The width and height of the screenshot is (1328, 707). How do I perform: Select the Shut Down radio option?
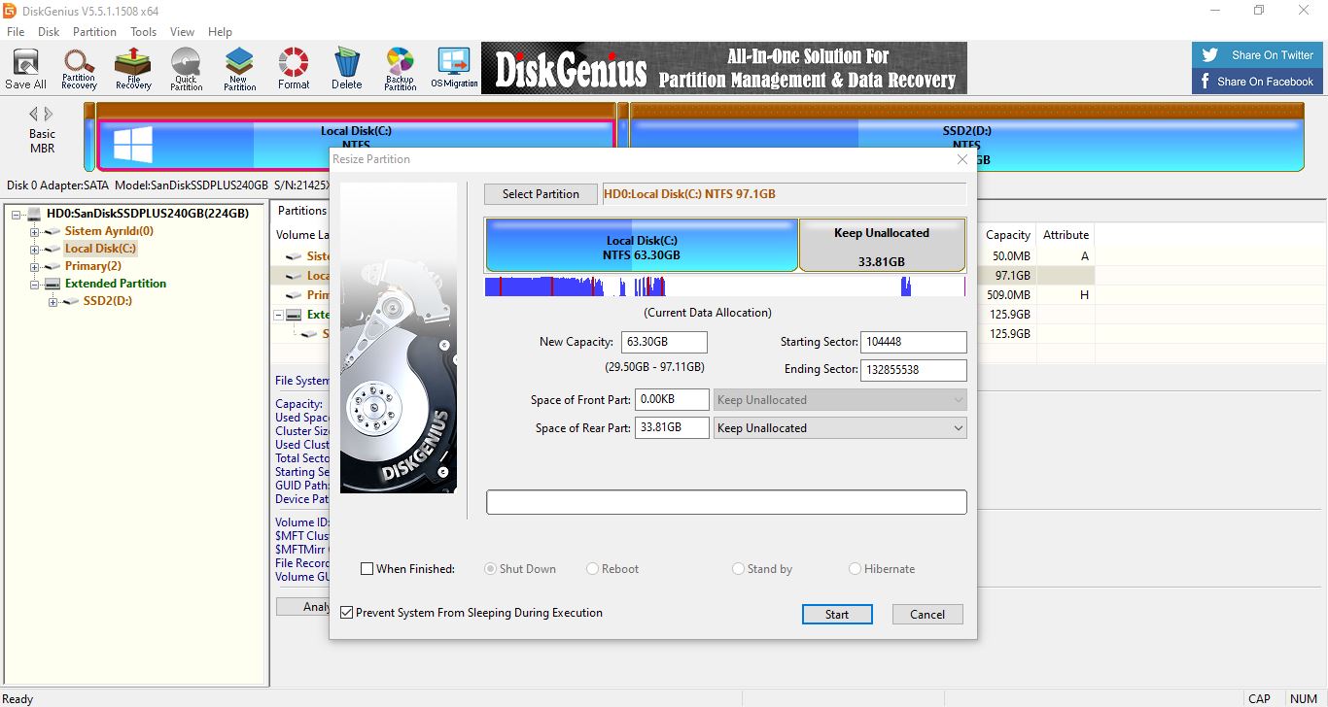[491, 569]
